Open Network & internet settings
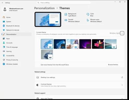This screenshot has height=100, width=129. 16,30
